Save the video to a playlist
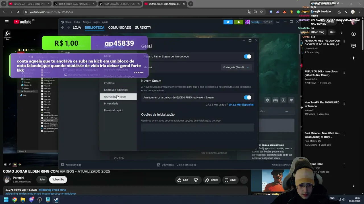The image size is (364, 204). point(230,180)
